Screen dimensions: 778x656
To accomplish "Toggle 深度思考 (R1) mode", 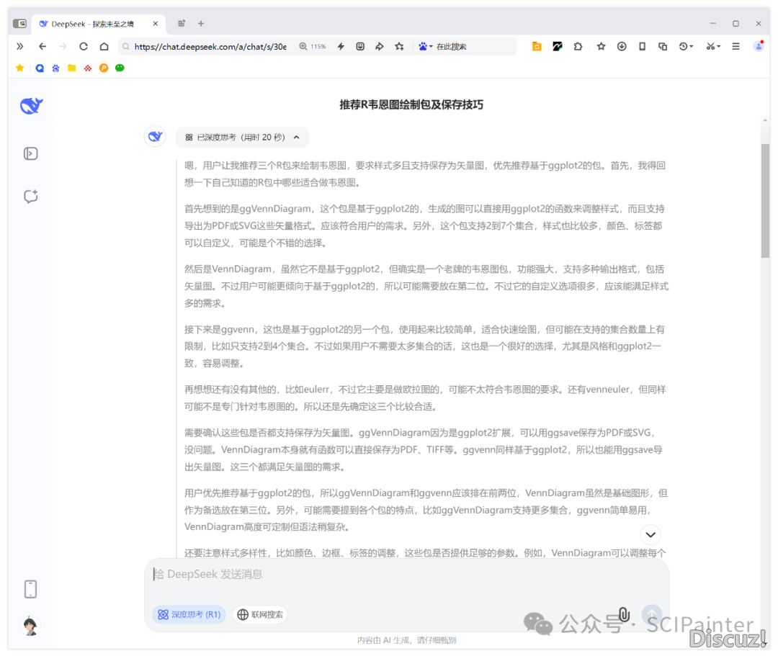I will 189,614.
